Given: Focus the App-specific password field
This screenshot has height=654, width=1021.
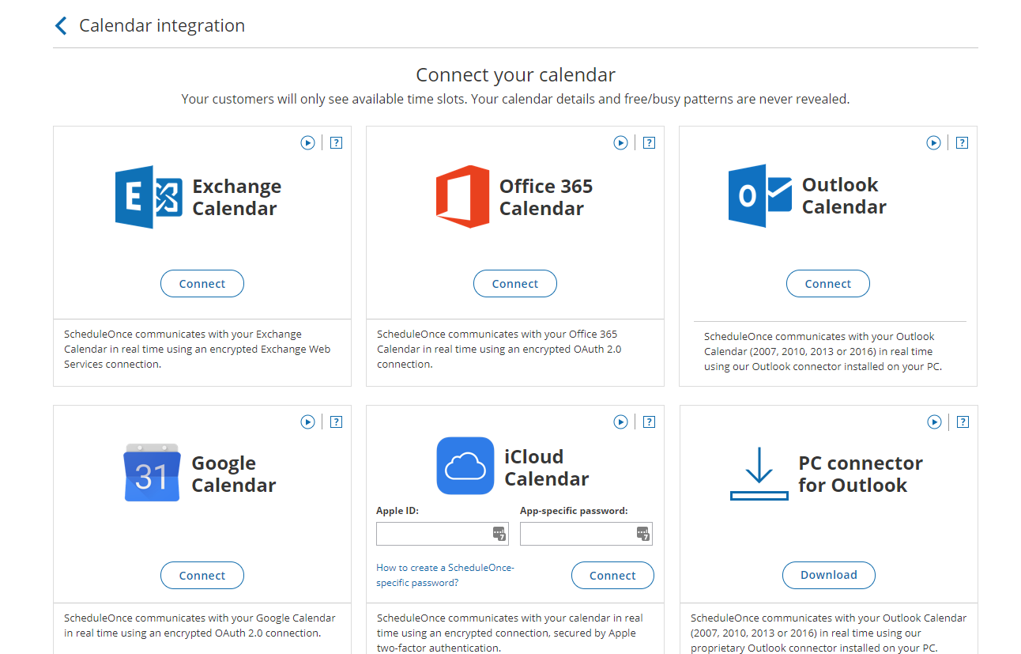Looking at the screenshot, I should 577,534.
